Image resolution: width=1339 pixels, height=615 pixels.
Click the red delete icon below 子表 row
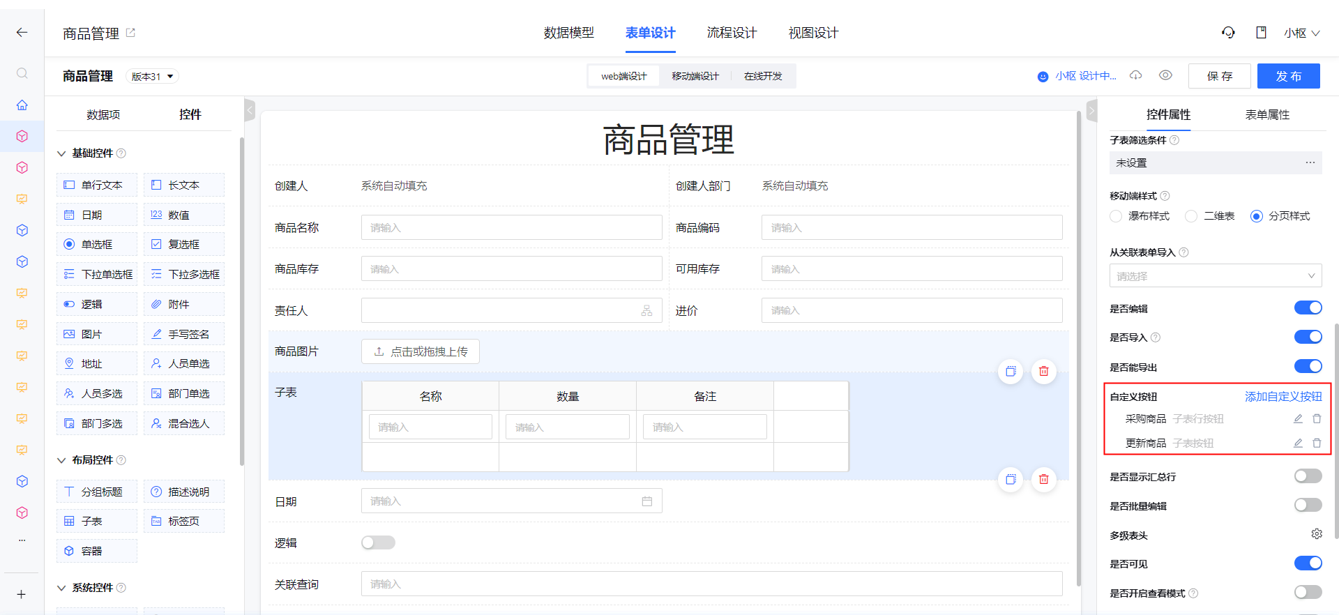(x=1043, y=479)
